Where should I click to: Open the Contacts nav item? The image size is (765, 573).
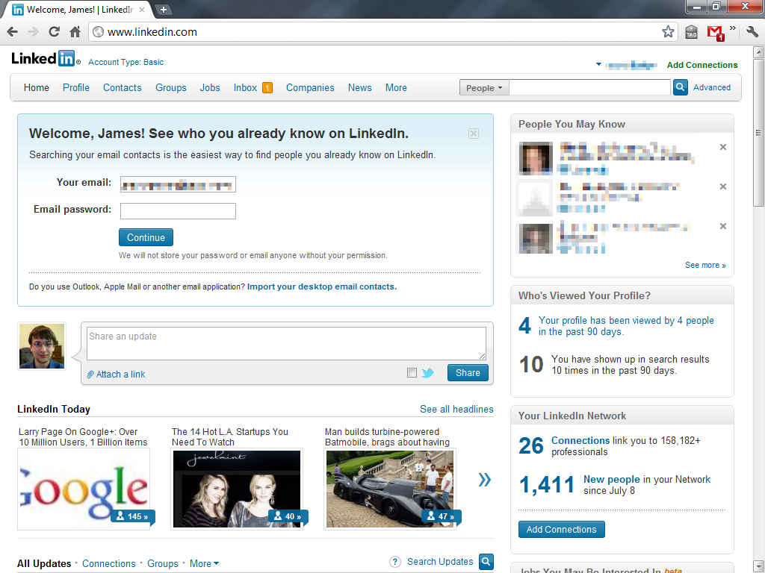tap(123, 88)
